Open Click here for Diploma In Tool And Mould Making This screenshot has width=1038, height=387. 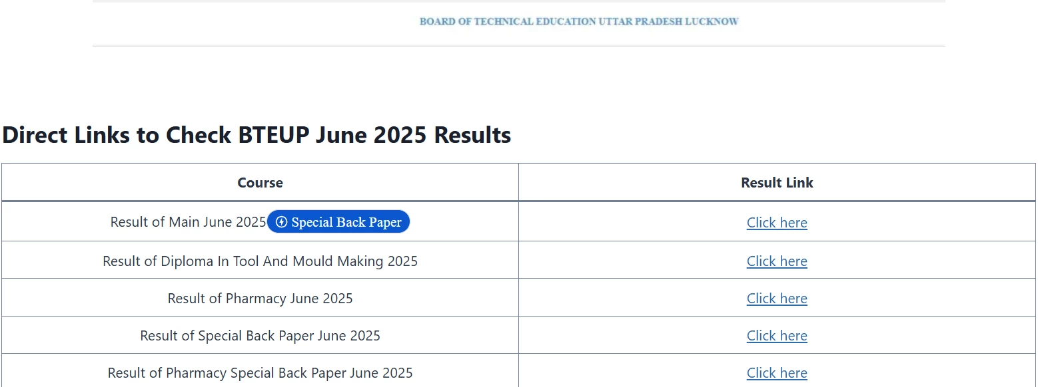coord(776,261)
